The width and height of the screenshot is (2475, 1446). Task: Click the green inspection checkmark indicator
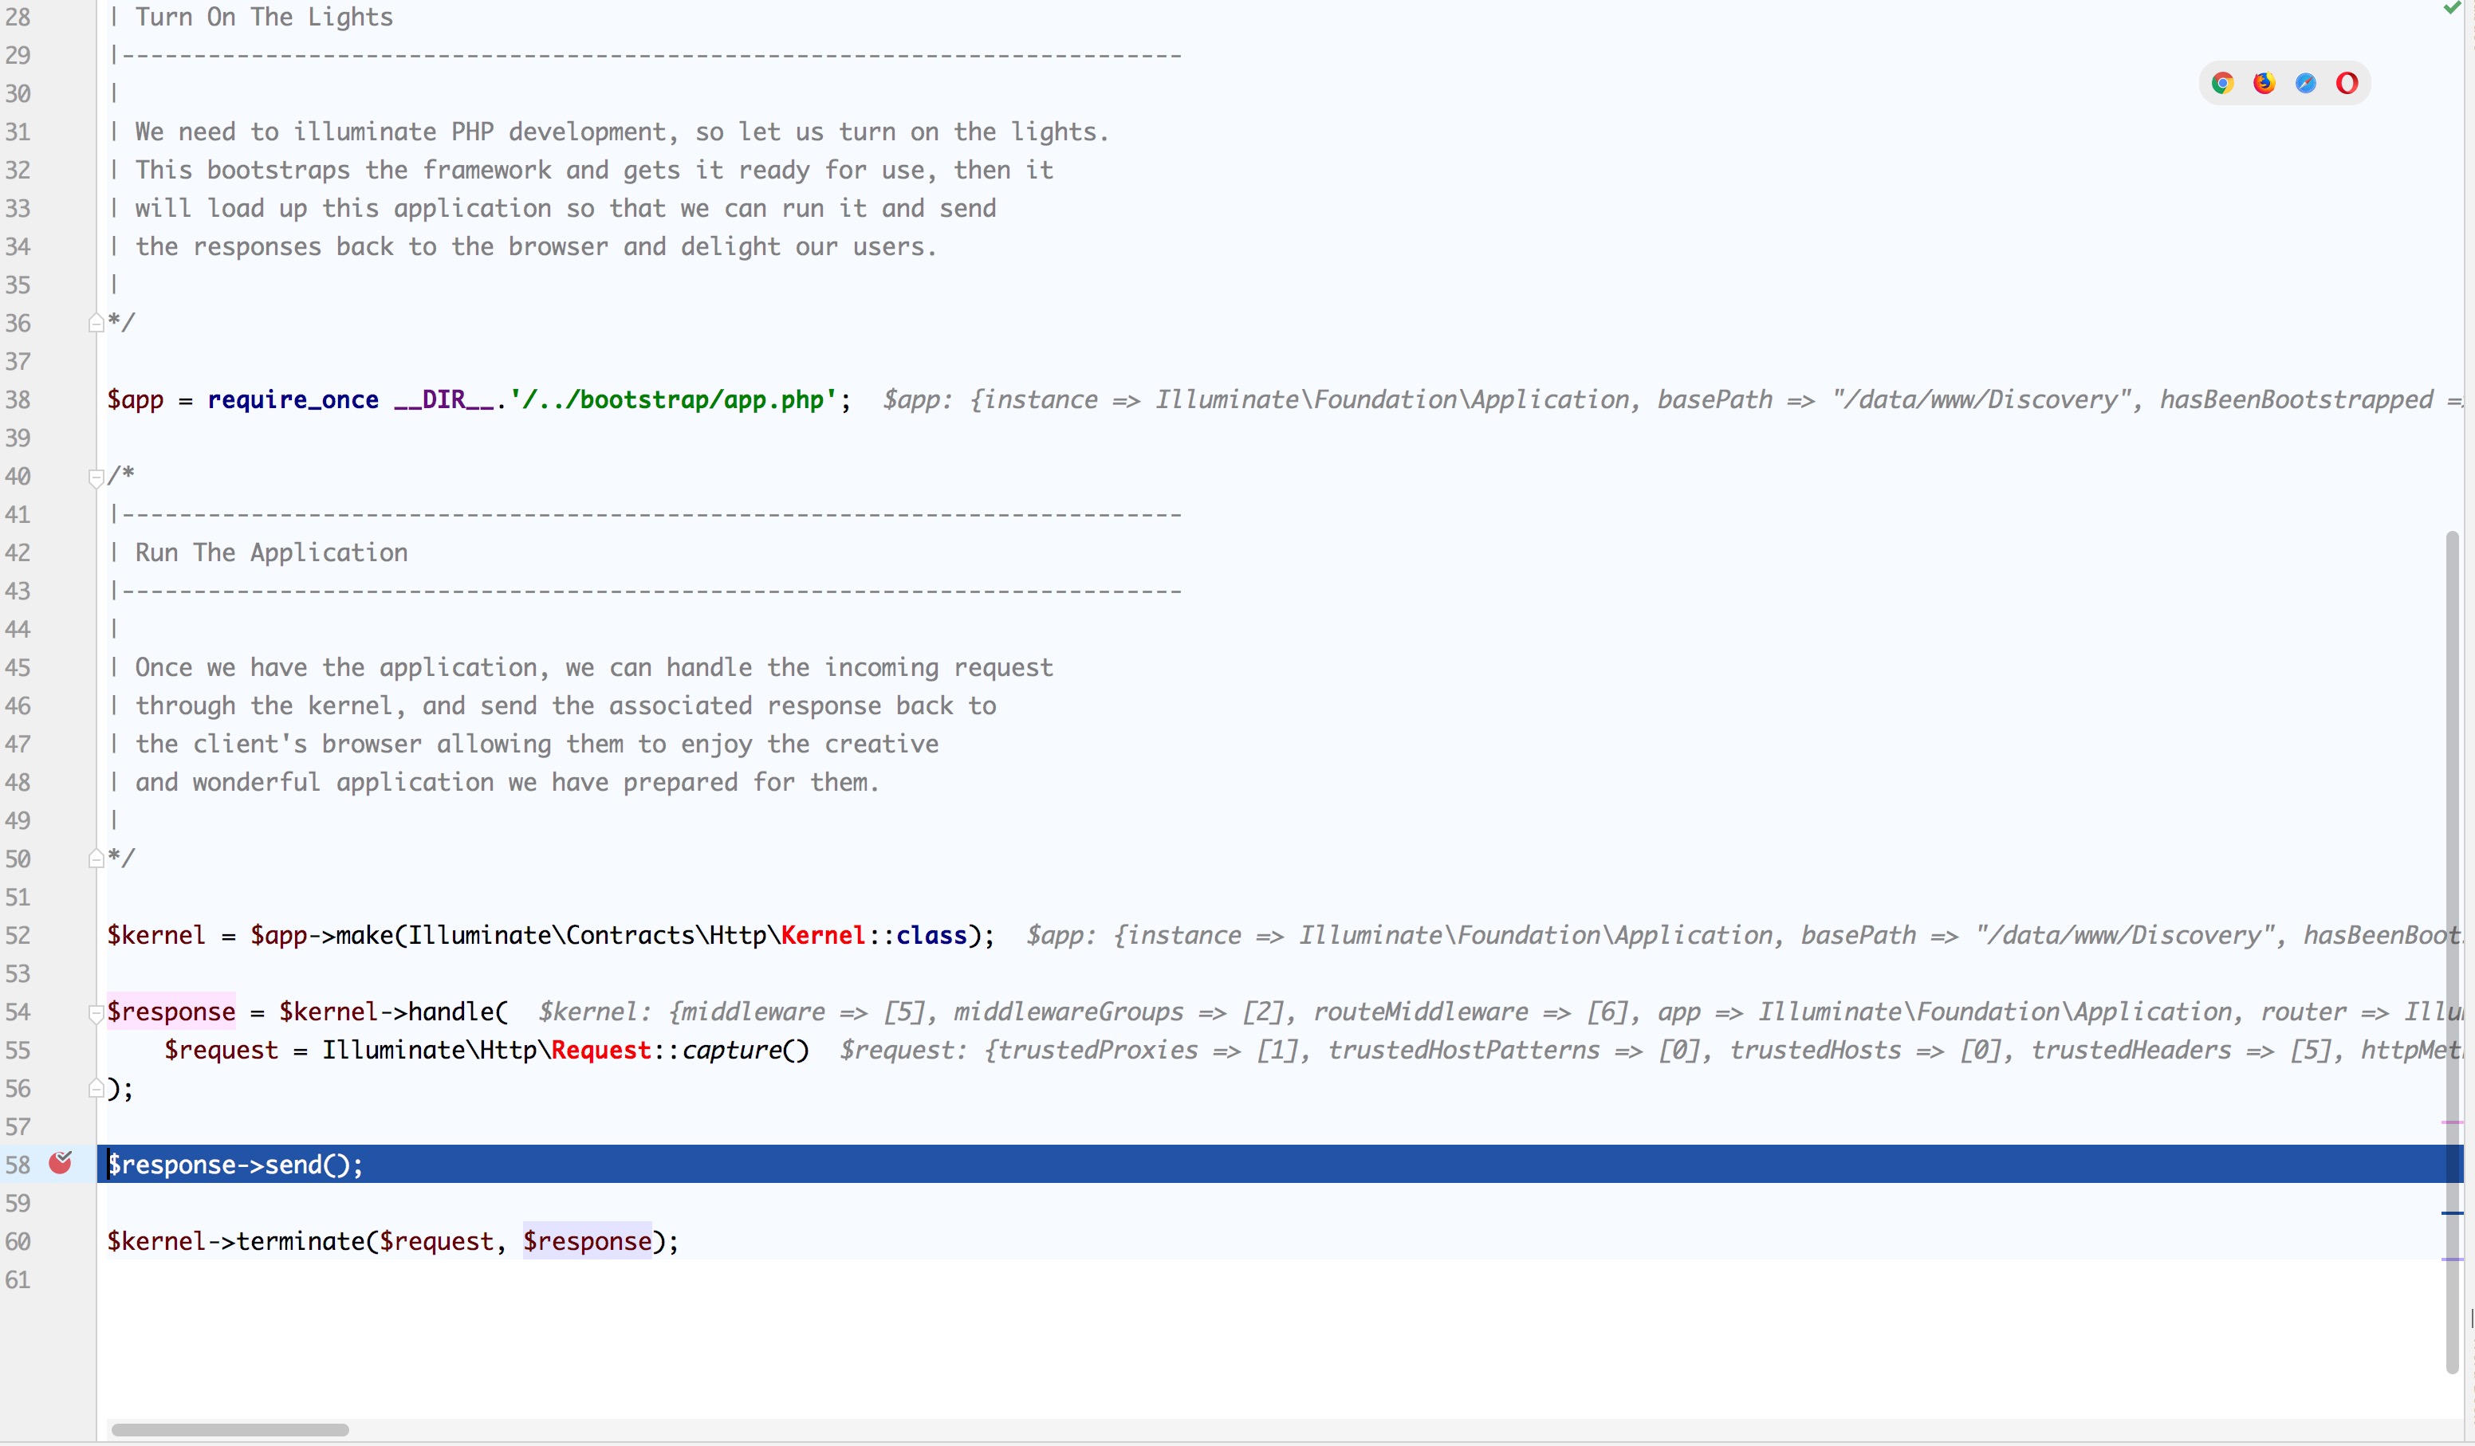2453,8
